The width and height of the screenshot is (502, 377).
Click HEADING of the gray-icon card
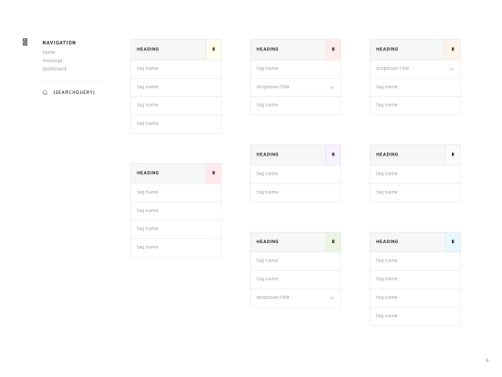tap(387, 155)
